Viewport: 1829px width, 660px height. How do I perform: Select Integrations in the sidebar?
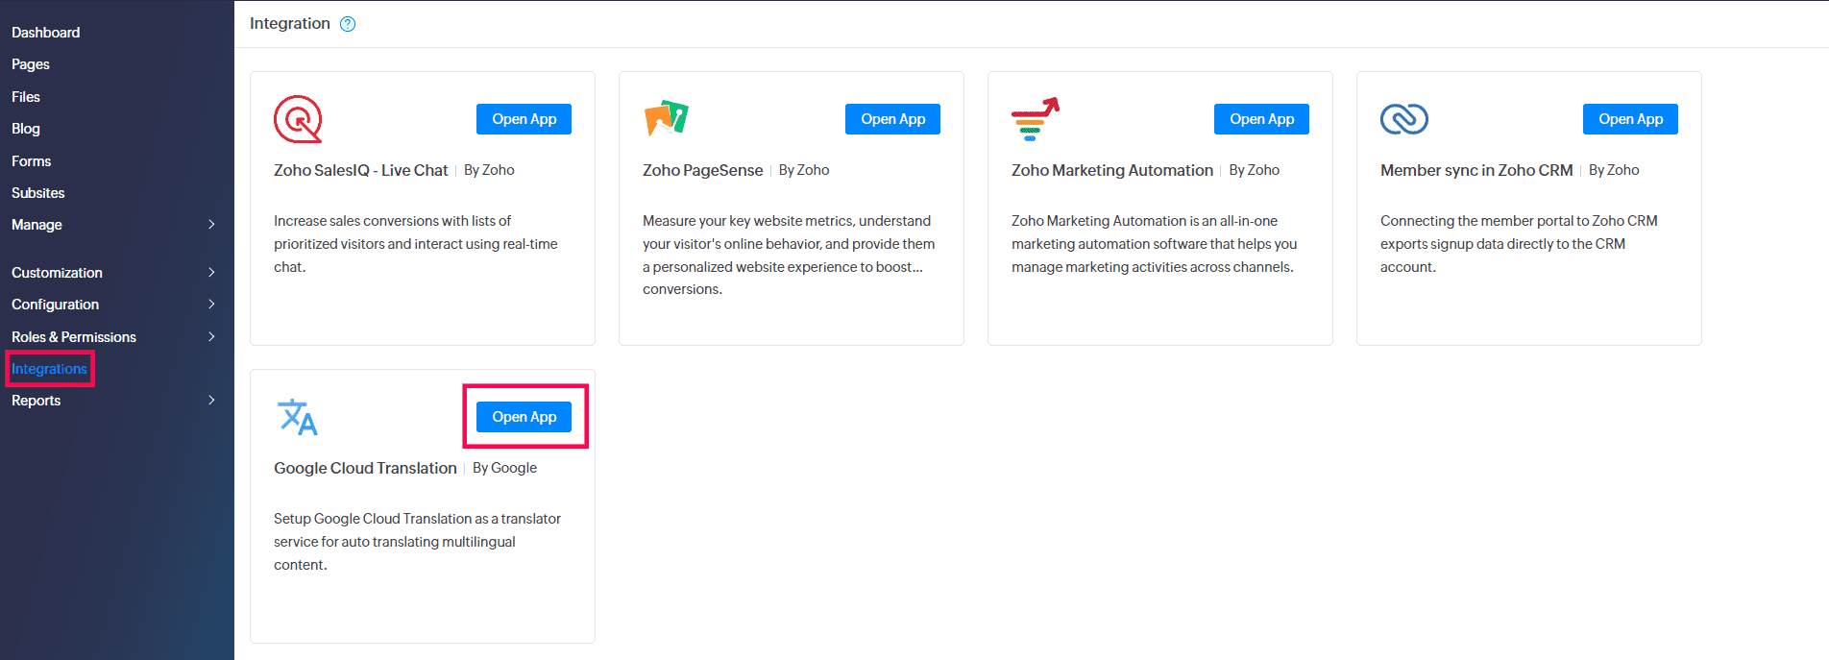49,369
